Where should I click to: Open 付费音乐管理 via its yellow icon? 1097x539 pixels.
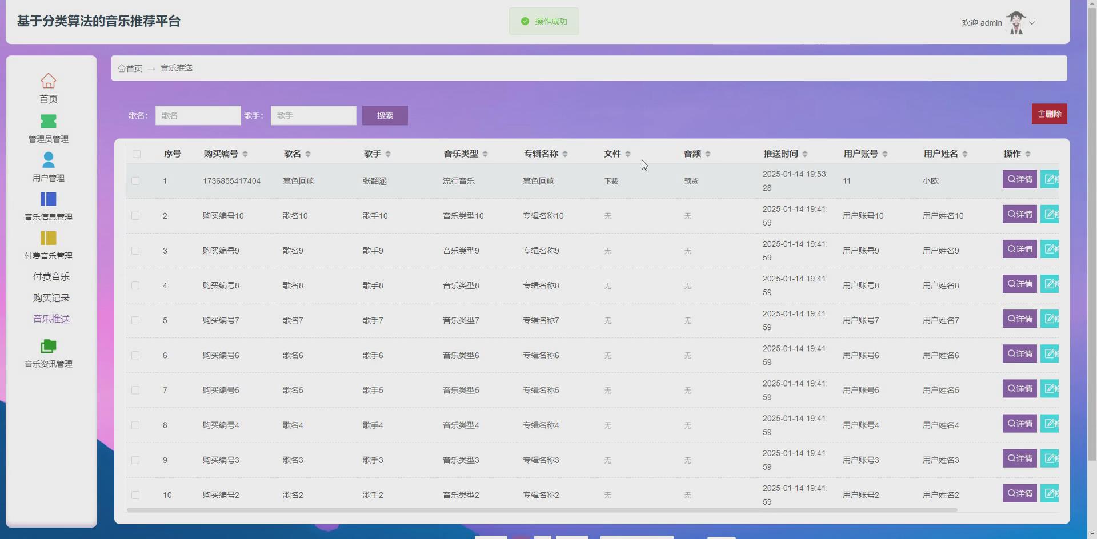click(x=49, y=238)
